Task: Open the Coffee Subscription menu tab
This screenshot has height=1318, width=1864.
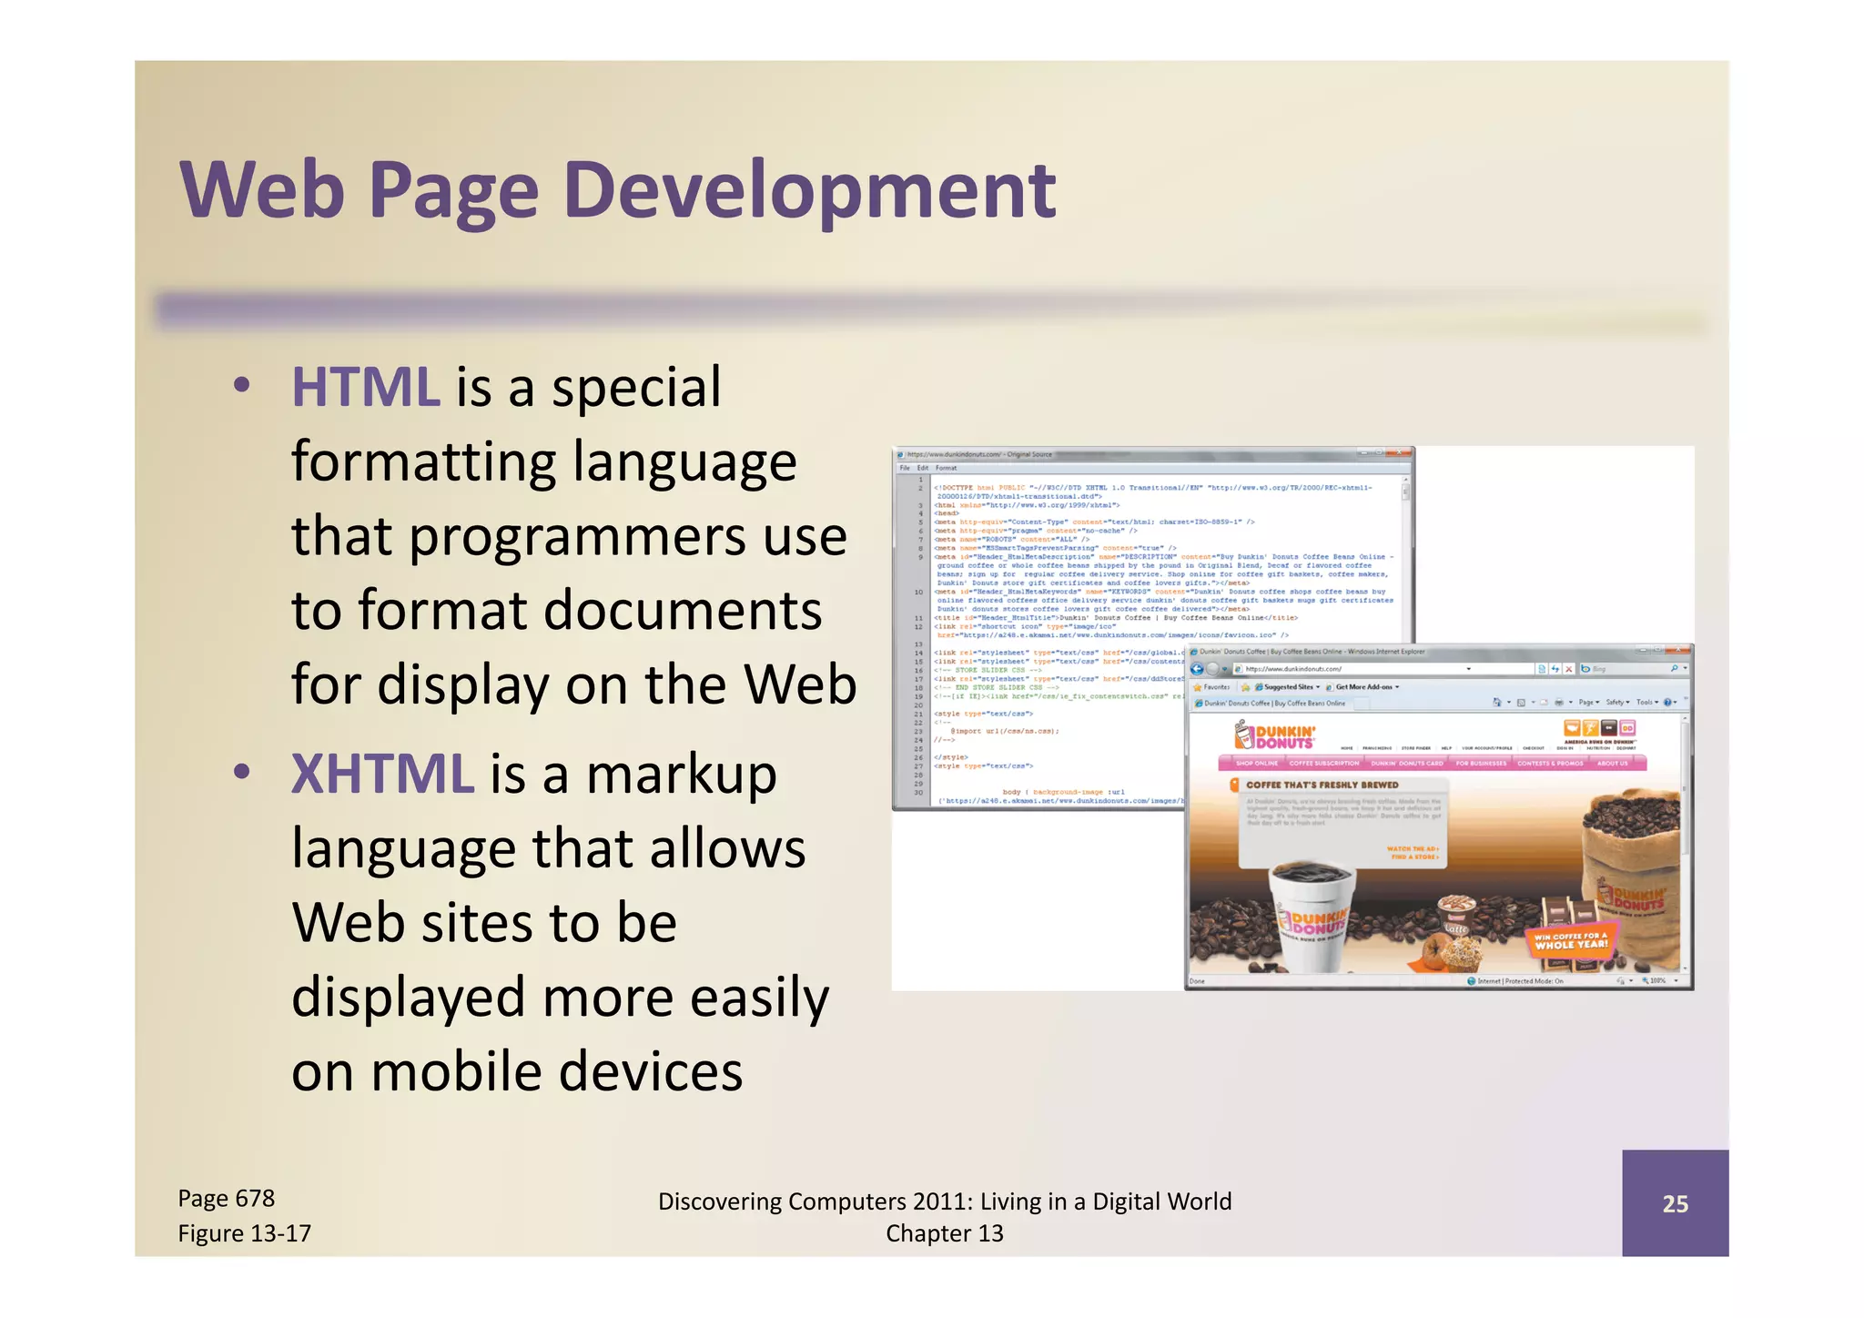Action: tap(1324, 763)
